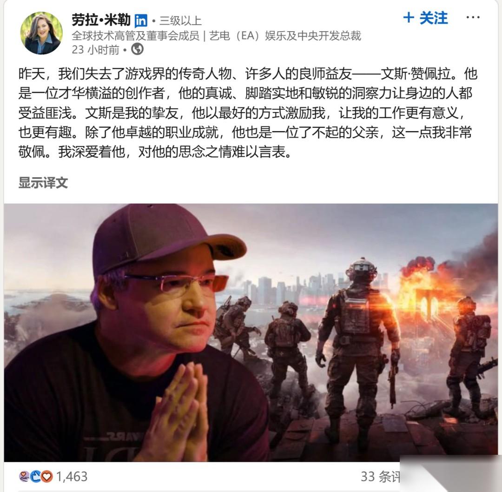Screen dimensions: 502x492
Task: Click the plus icon beside 关注
Action: click(x=409, y=17)
